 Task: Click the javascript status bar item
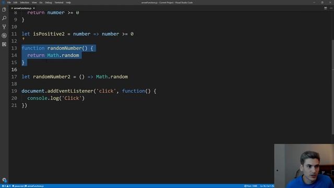coord(18,186)
